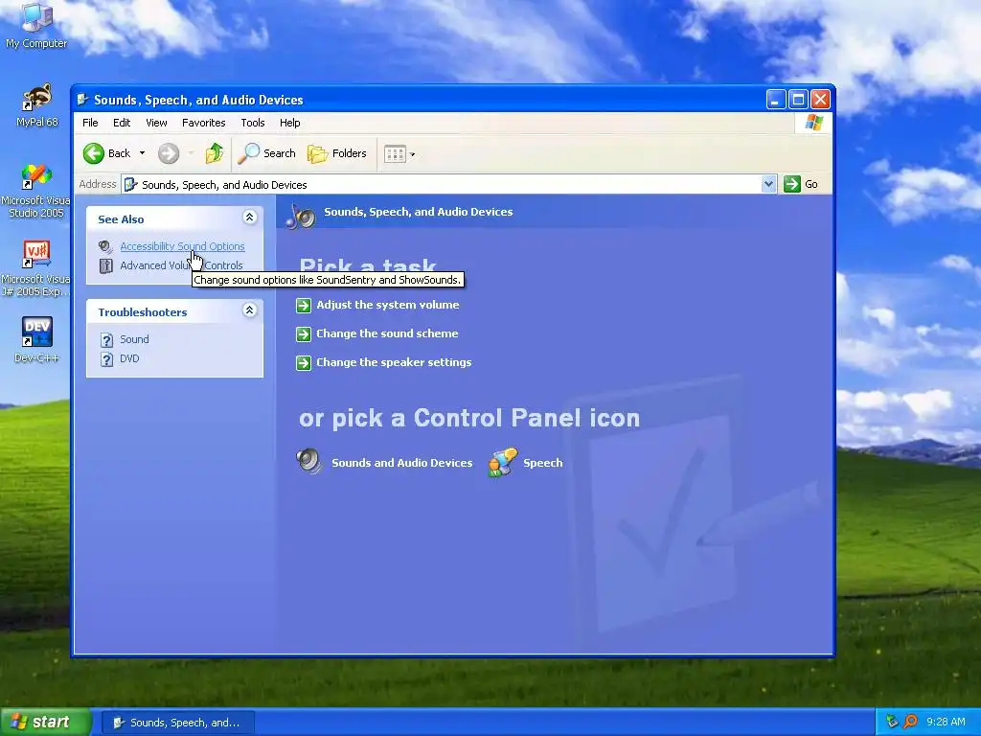Open the File menu

(x=90, y=123)
